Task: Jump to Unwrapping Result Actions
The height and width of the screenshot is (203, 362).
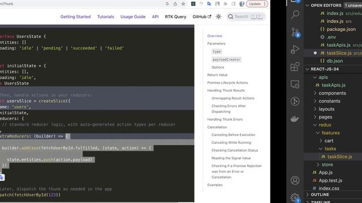Action: click(232, 98)
